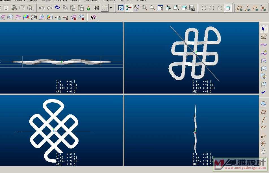The image size is (269, 173).
Task: Open the selection box dropdown arrow
Action: pos(111,8)
